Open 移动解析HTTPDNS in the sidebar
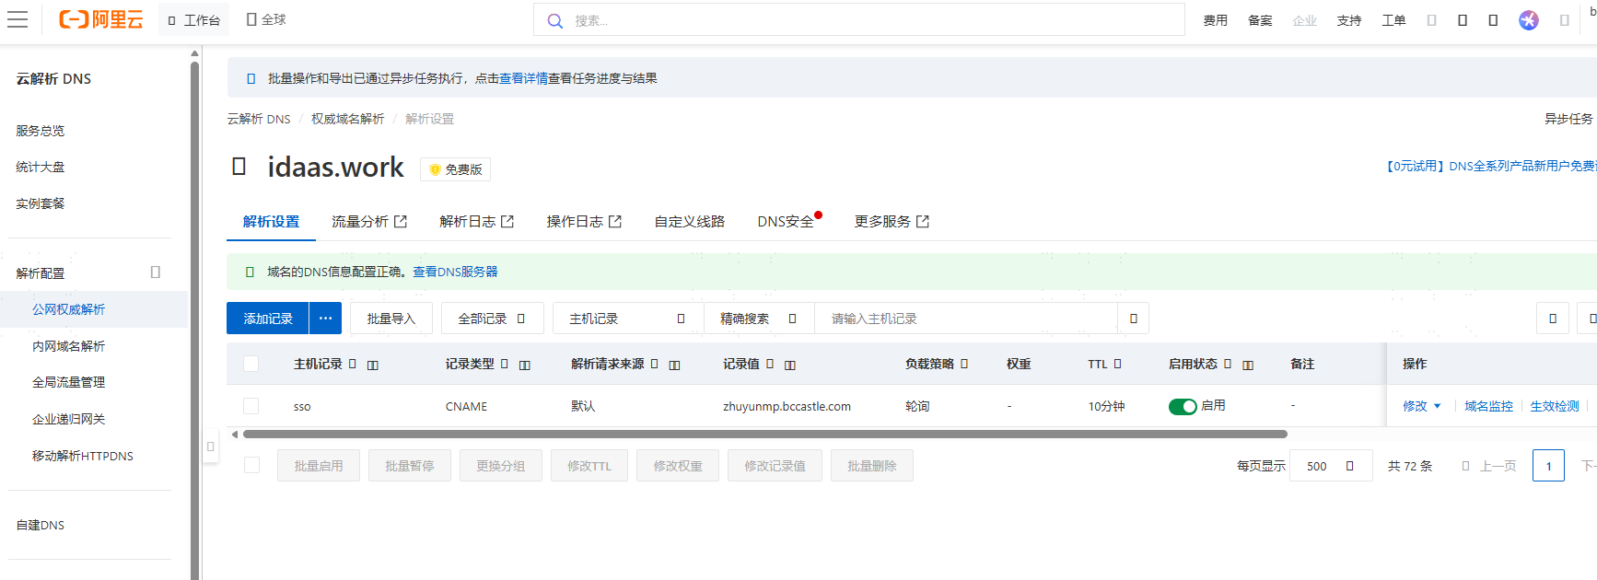 click(x=83, y=456)
